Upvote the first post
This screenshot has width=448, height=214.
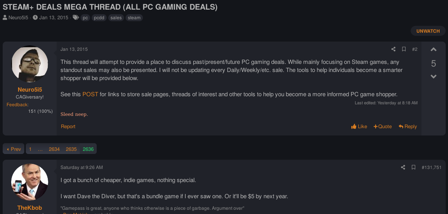pos(433,50)
